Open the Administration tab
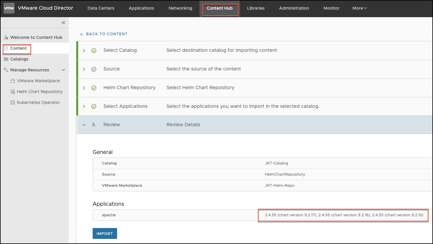Image resolution: width=433 pixels, height=244 pixels. pyautogui.click(x=294, y=8)
